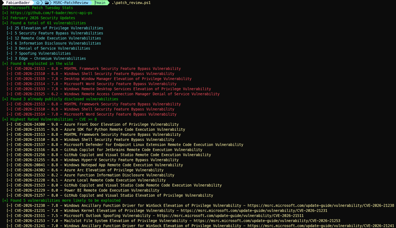Click CVE-2026-21516 GitHub Copilot for Jetbrains line
Viewport: 396px width, 228px height.
pos(104,150)
